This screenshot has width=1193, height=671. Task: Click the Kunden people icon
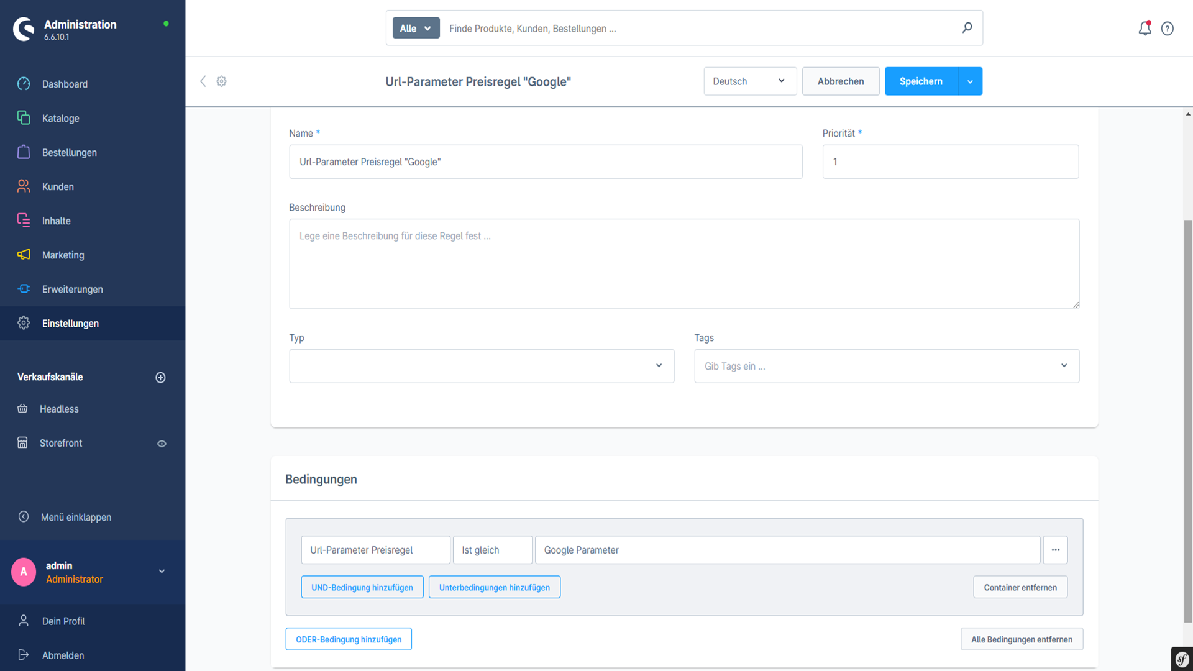coord(24,186)
